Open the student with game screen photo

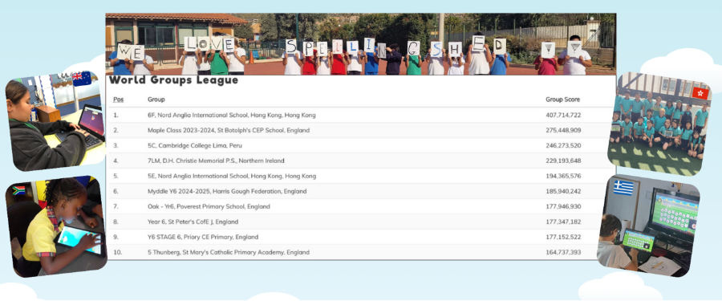[648, 226]
